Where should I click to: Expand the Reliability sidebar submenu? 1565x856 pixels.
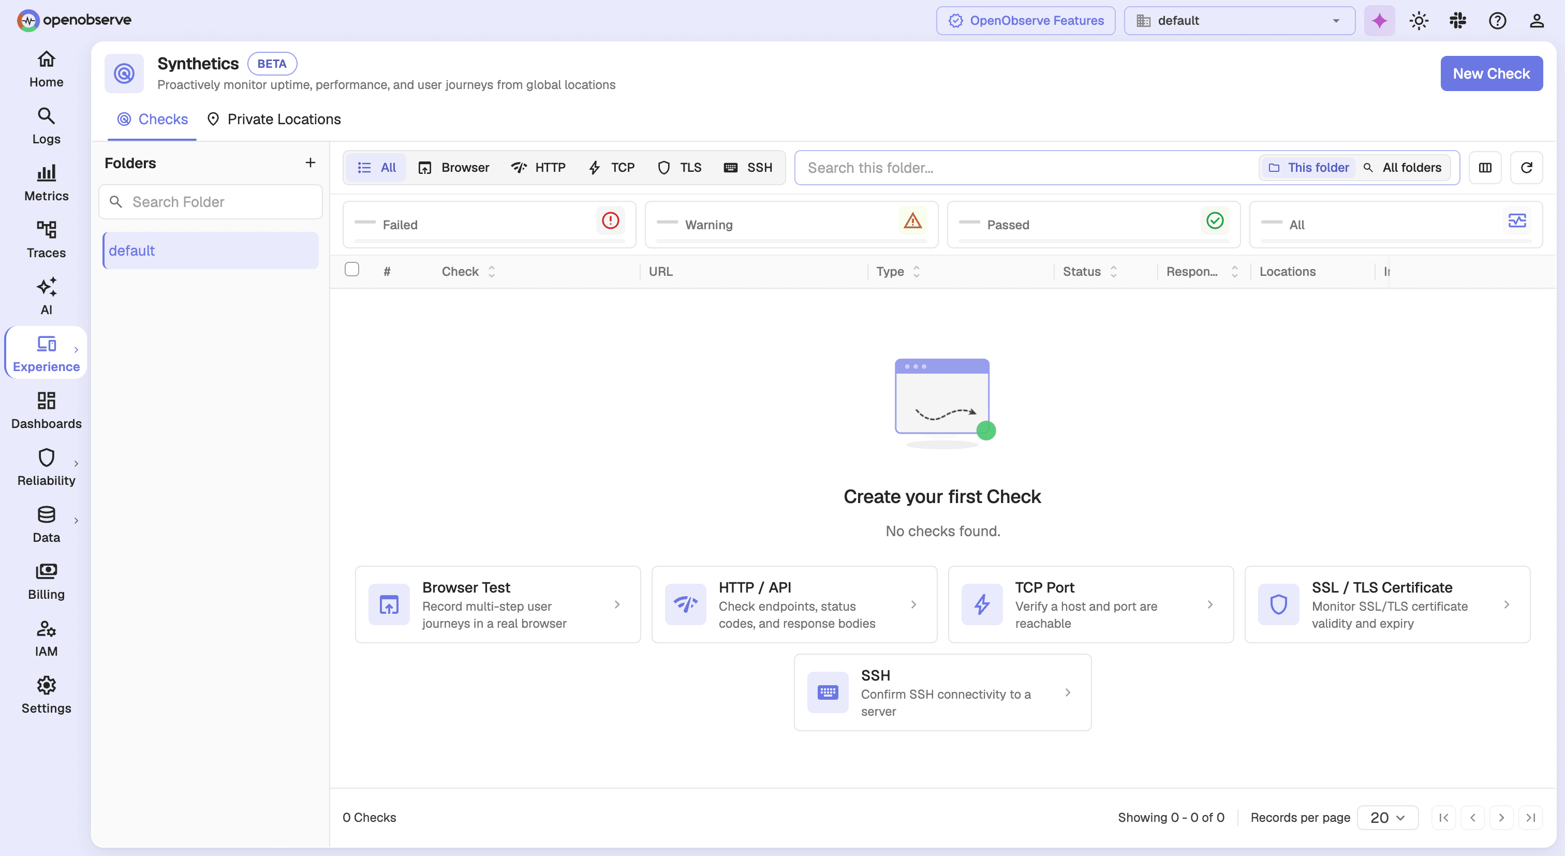(x=76, y=464)
